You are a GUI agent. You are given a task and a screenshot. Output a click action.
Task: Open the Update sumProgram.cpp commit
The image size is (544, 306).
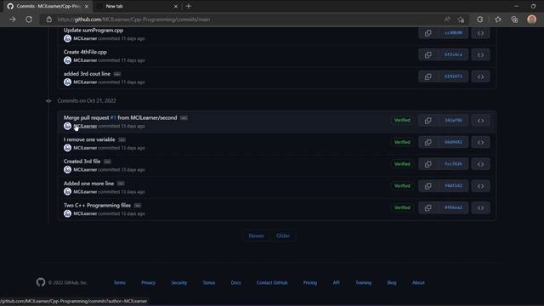coord(93,31)
